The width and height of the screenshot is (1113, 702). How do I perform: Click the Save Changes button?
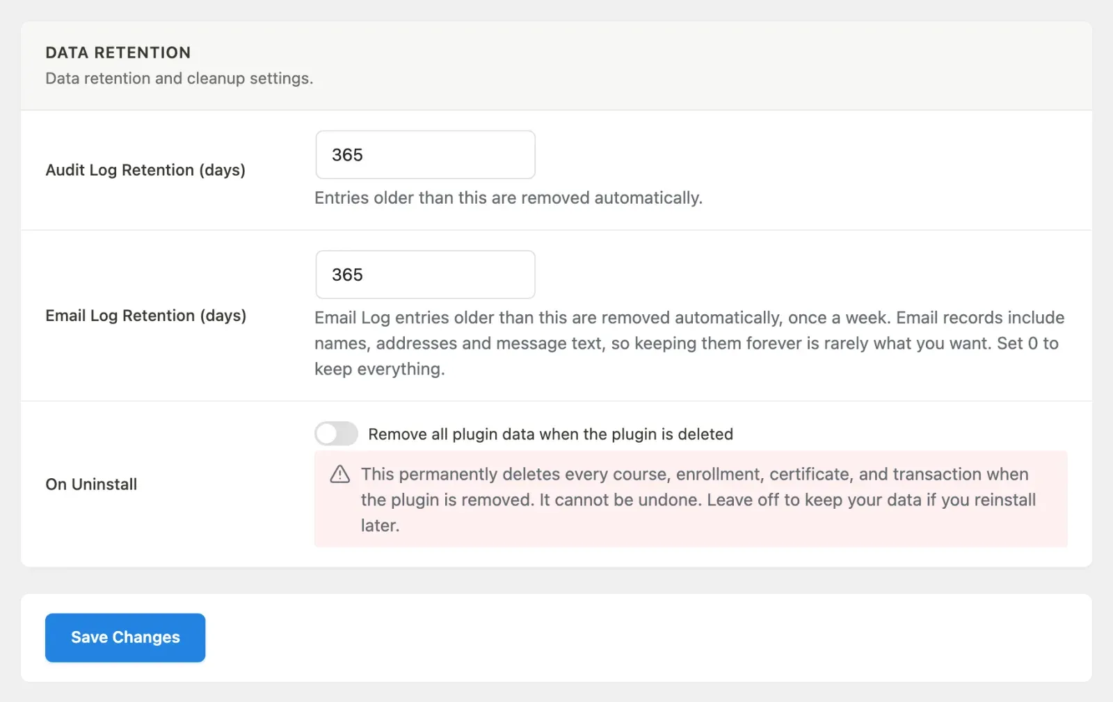[x=125, y=637]
